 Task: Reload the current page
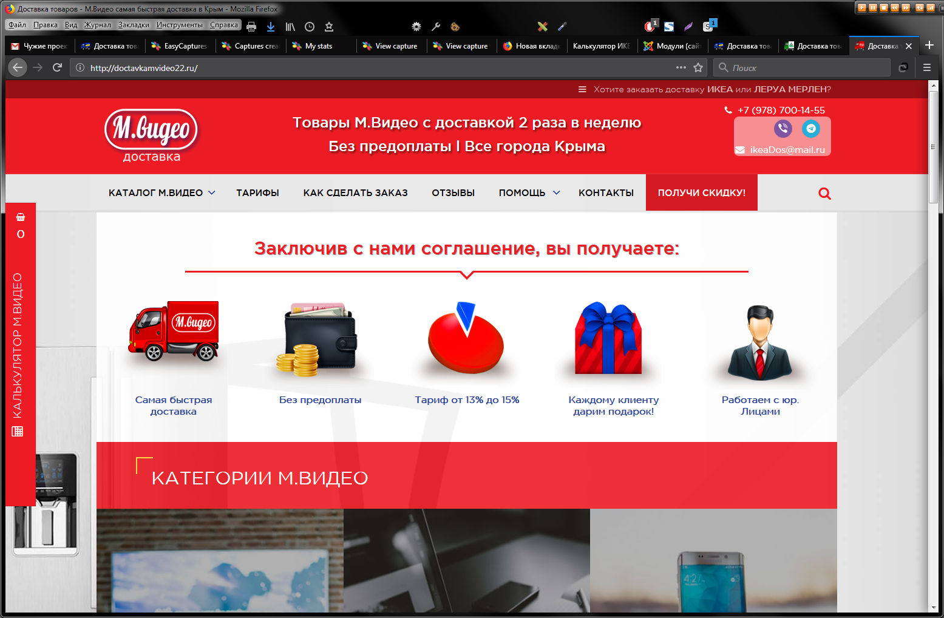coord(57,67)
